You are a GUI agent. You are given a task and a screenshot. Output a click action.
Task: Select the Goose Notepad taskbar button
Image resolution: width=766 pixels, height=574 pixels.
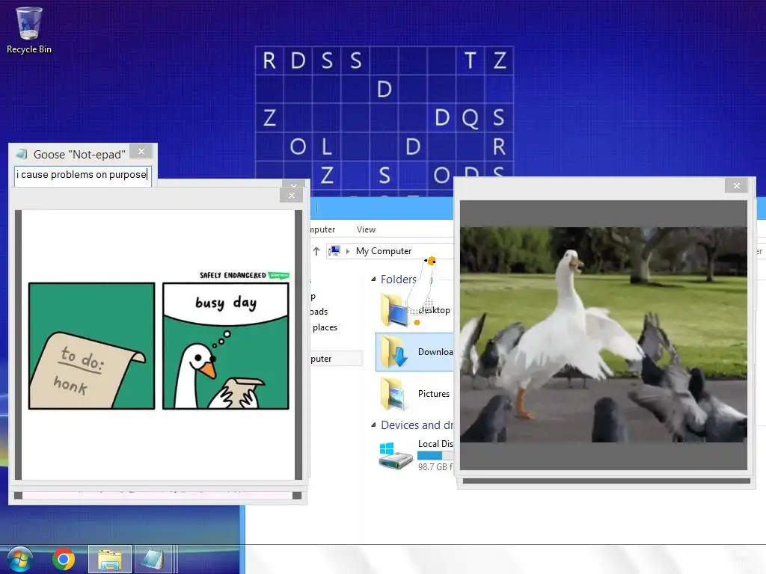pos(153,559)
